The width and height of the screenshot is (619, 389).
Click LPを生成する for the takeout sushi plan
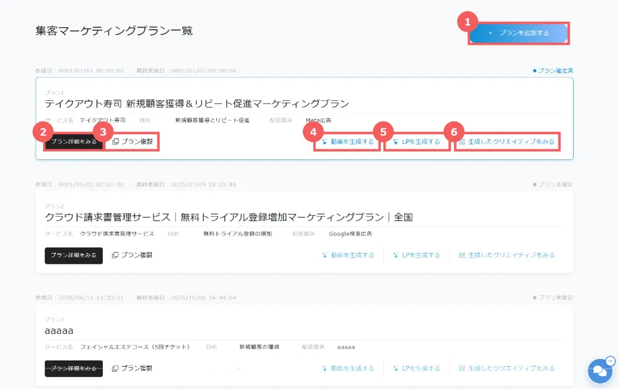(x=416, y=142)
